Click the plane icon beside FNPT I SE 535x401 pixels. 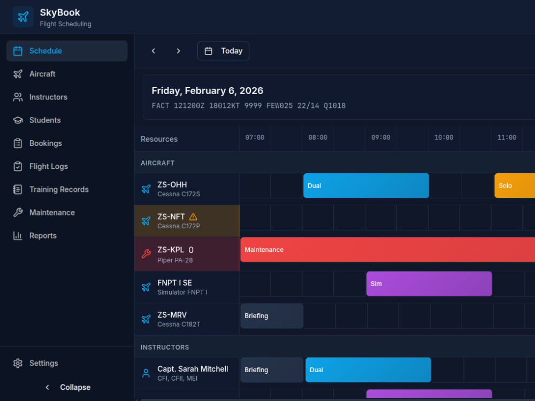point(146,287)
